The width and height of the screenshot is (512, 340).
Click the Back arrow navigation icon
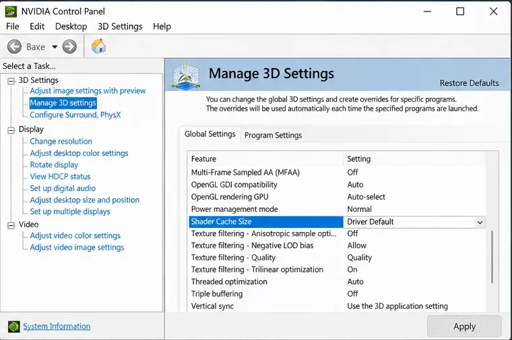click(14, 47)
